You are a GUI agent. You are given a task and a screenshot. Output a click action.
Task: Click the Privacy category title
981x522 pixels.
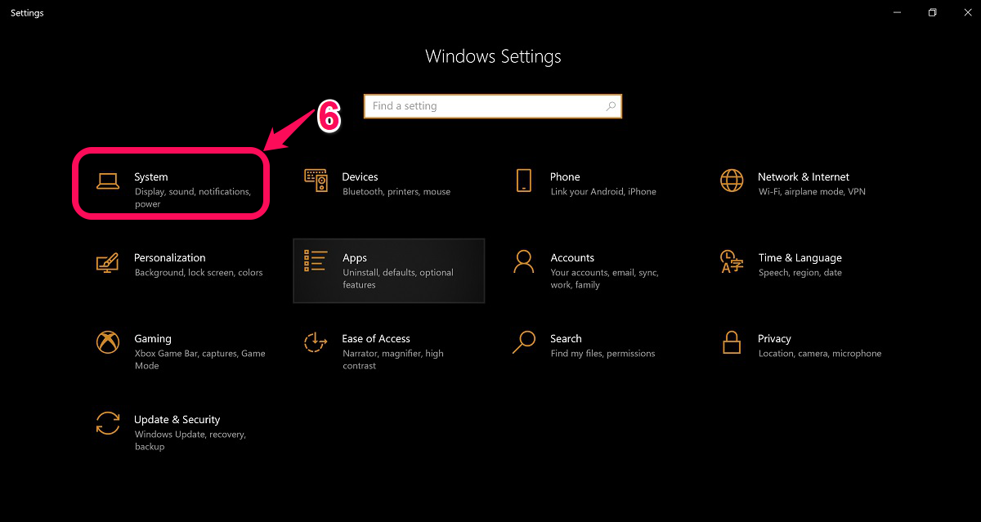[774, 338]
